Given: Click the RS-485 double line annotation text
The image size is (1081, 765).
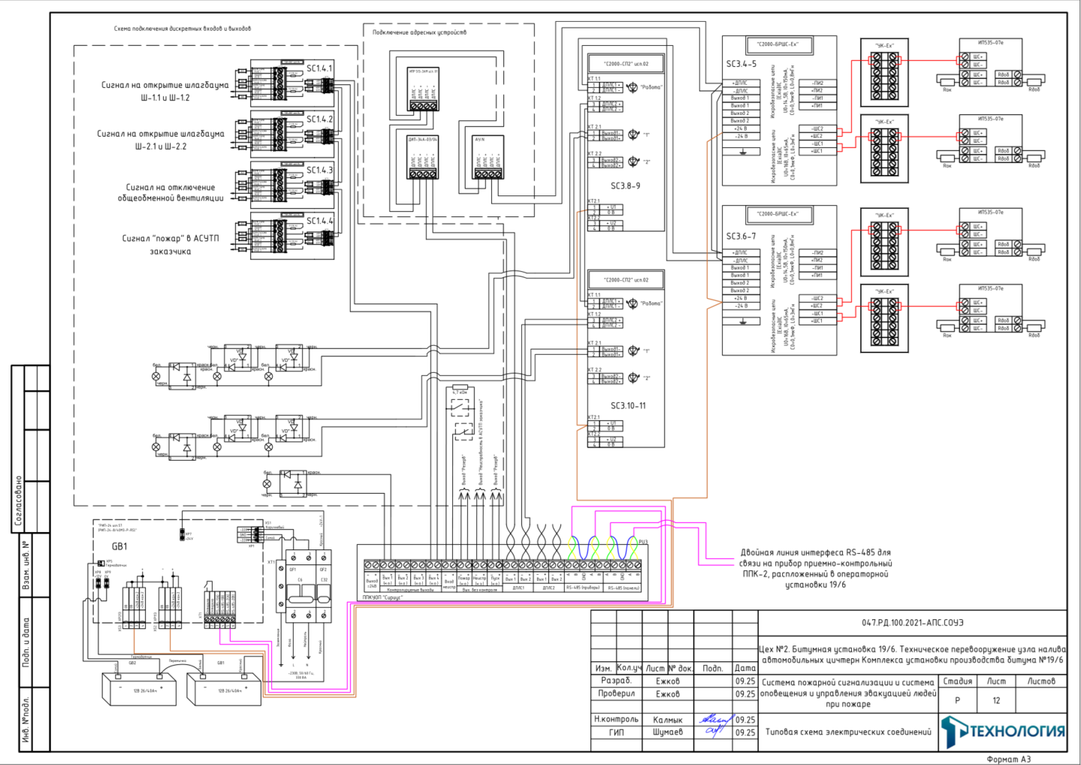Looking at the screenshot, I should pos(816,568).
